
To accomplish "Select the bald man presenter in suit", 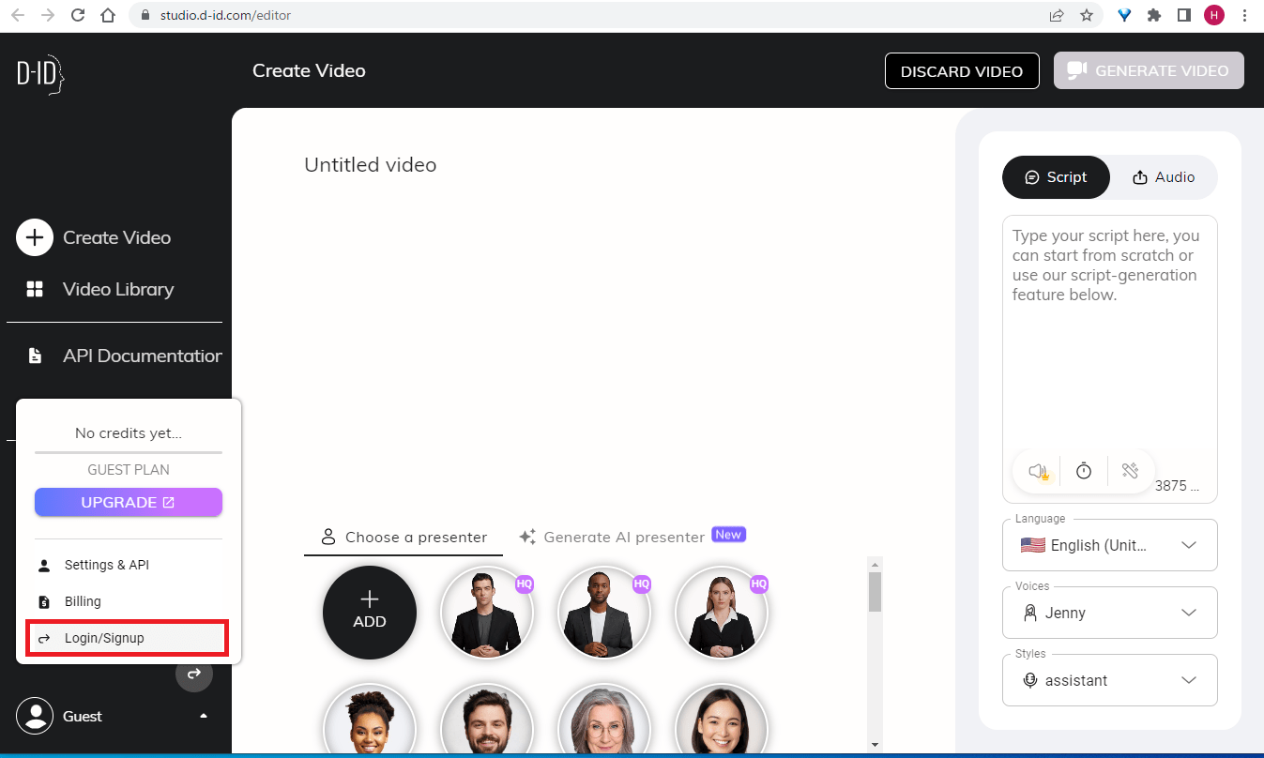I will pyautogui.click(x=604, y=613).
